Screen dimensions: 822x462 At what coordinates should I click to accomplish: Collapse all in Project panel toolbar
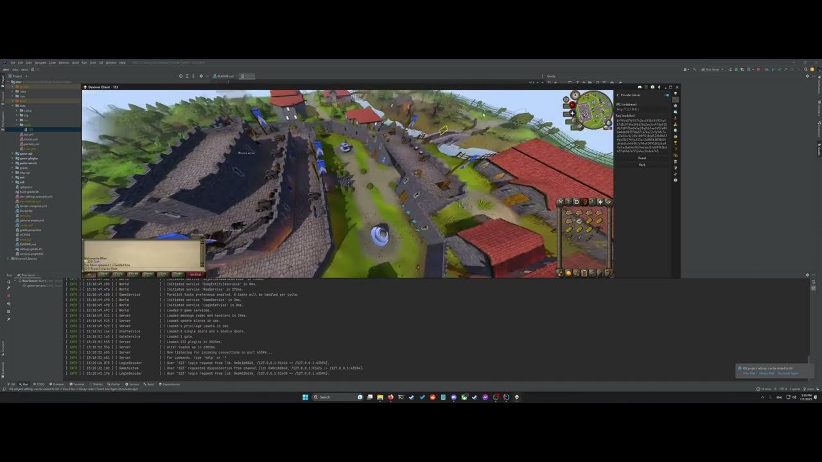point(194,76)
